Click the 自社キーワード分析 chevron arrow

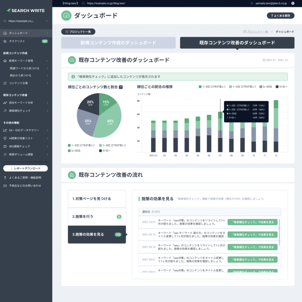[x=47, y=103]
